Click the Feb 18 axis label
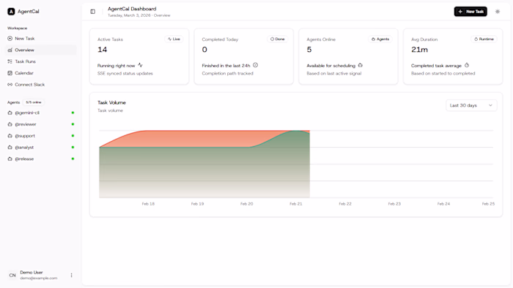 pos(148,204)
